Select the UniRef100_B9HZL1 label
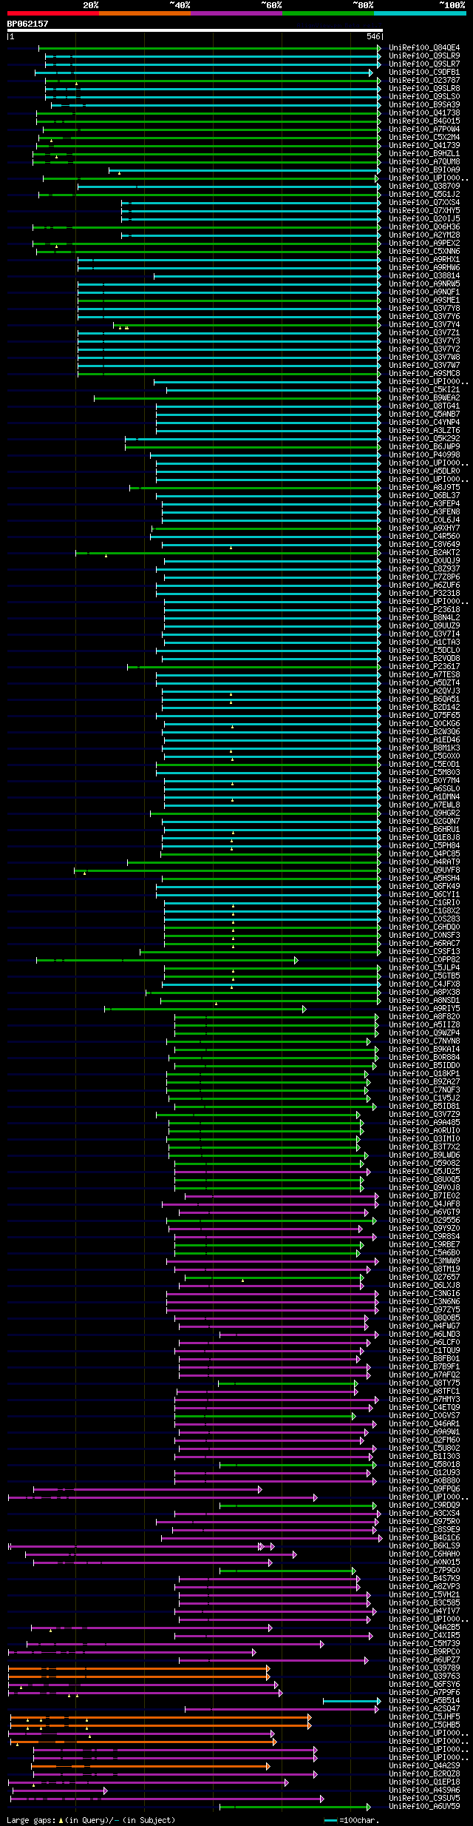This screenshot has height=1826, width=473. click(x=424, y=154)
